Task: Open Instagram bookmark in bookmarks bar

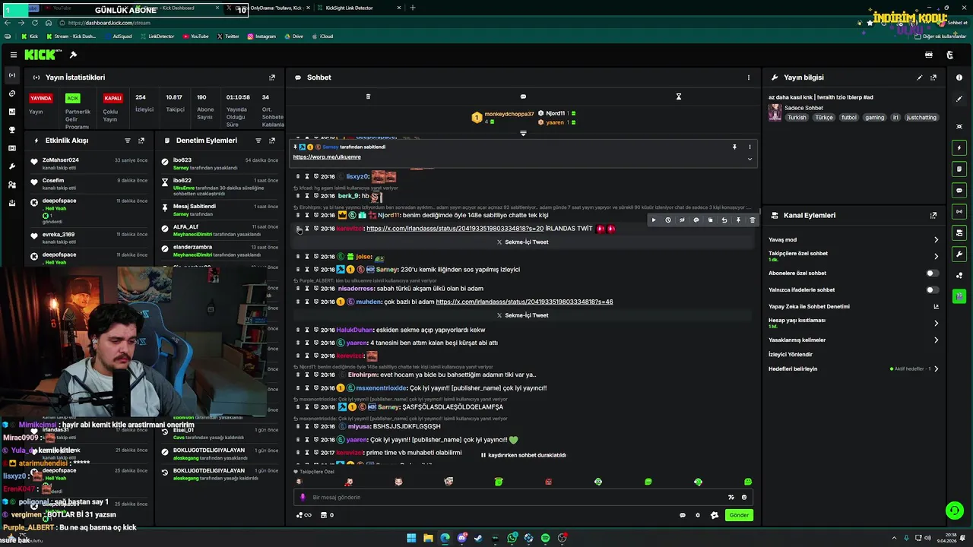Action: click(261, 36)
